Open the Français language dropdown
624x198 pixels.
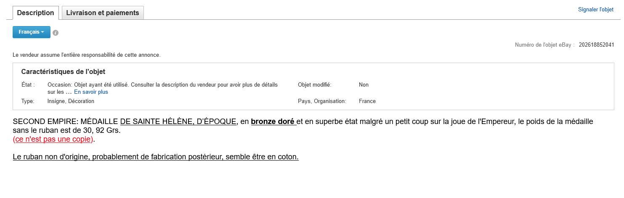pyautogui.click(x=32, y=32)
